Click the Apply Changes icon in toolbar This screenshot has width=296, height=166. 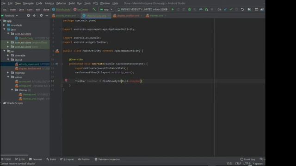tap(178, 9)
